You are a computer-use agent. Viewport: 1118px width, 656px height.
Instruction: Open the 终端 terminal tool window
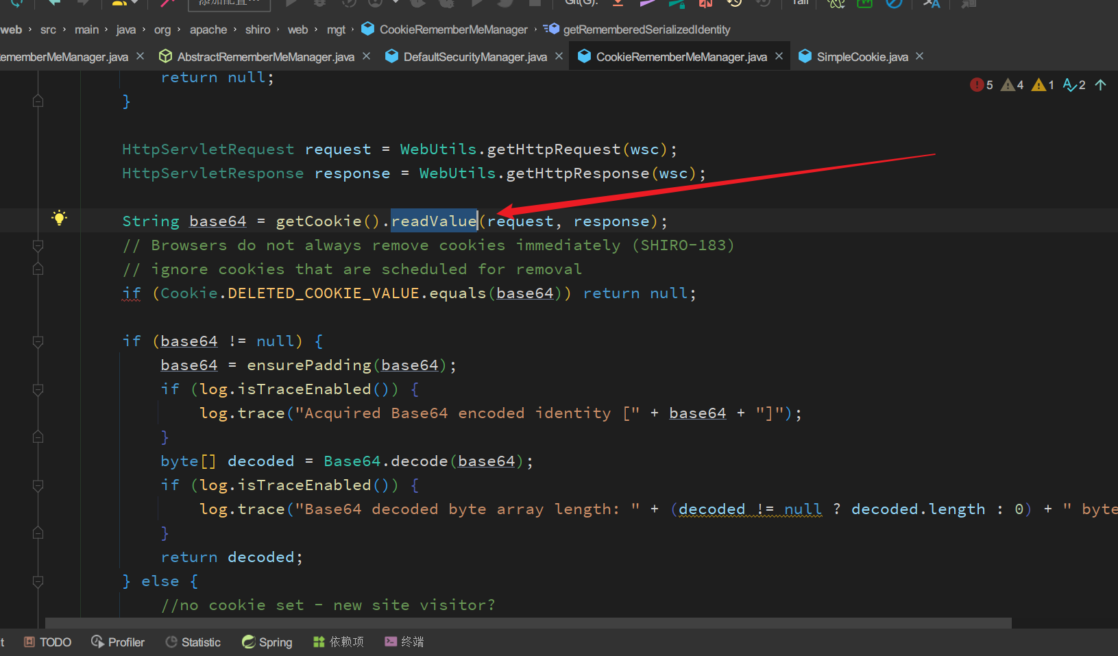coord(404,642)
